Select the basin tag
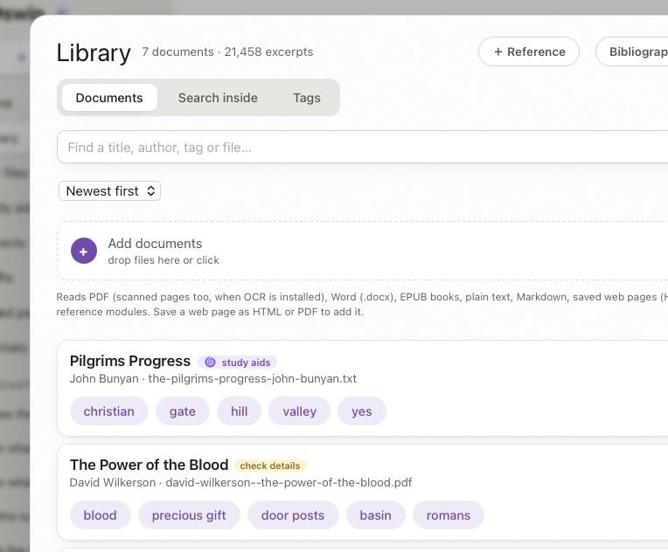Viewport: 668px width, 552px height. (x=375, y=515)
